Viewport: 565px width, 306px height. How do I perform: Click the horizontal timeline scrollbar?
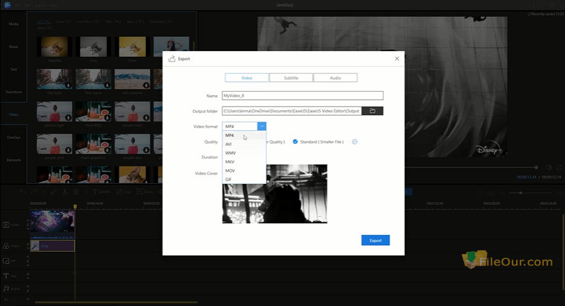(116, 302)
